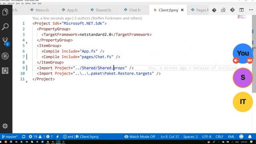Click the lightning bolt icon in status bar

coord(58,137)
